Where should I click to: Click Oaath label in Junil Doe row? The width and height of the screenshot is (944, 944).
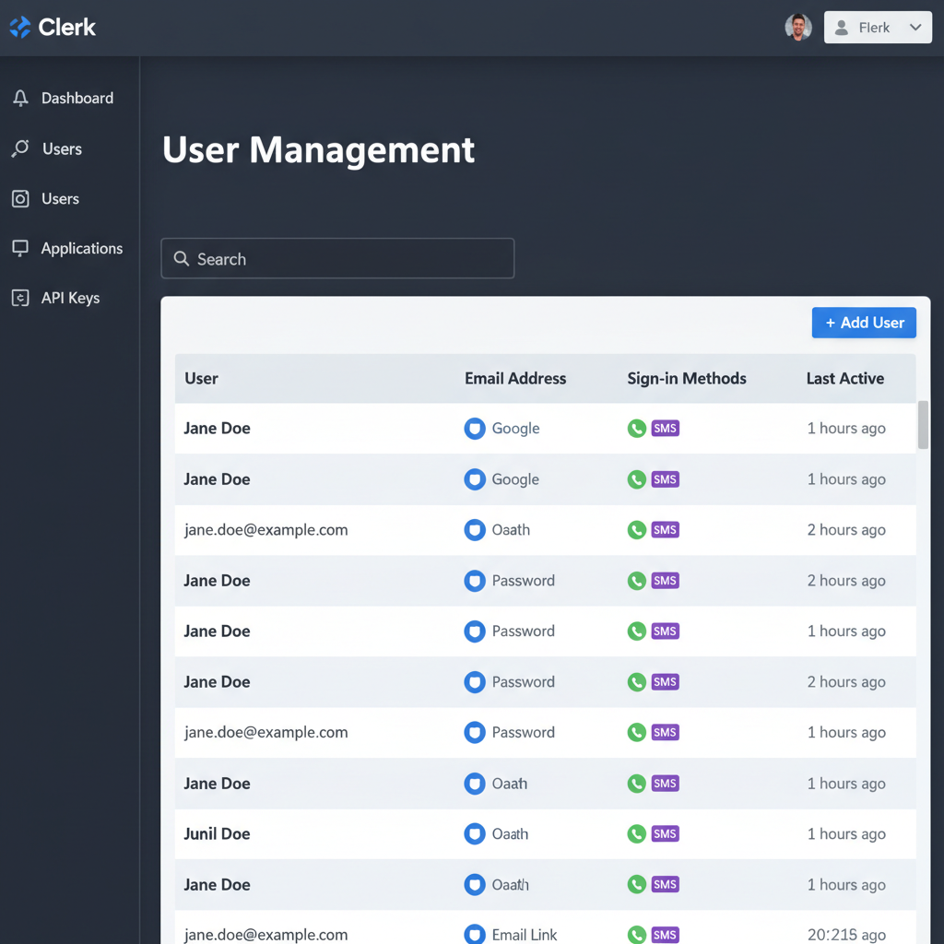coord(510,833)
